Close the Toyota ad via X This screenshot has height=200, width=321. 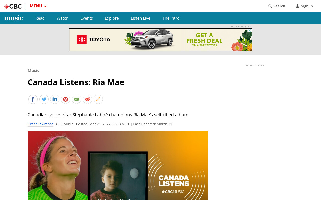(x=250, y=31)
